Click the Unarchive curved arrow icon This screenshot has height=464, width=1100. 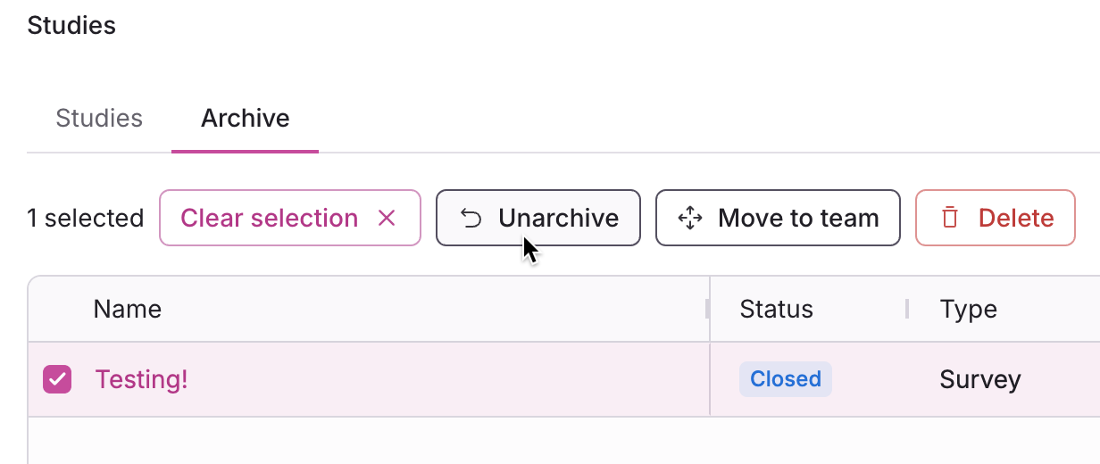point(471,219)
